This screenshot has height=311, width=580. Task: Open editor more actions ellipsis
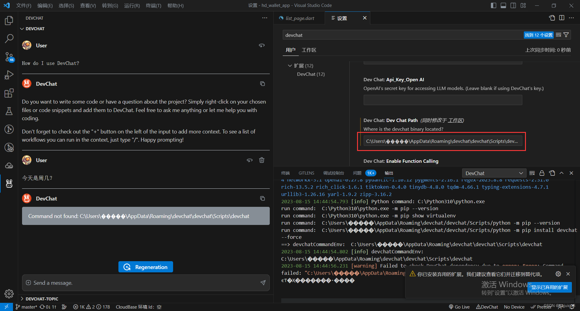(x=571, y=18)
